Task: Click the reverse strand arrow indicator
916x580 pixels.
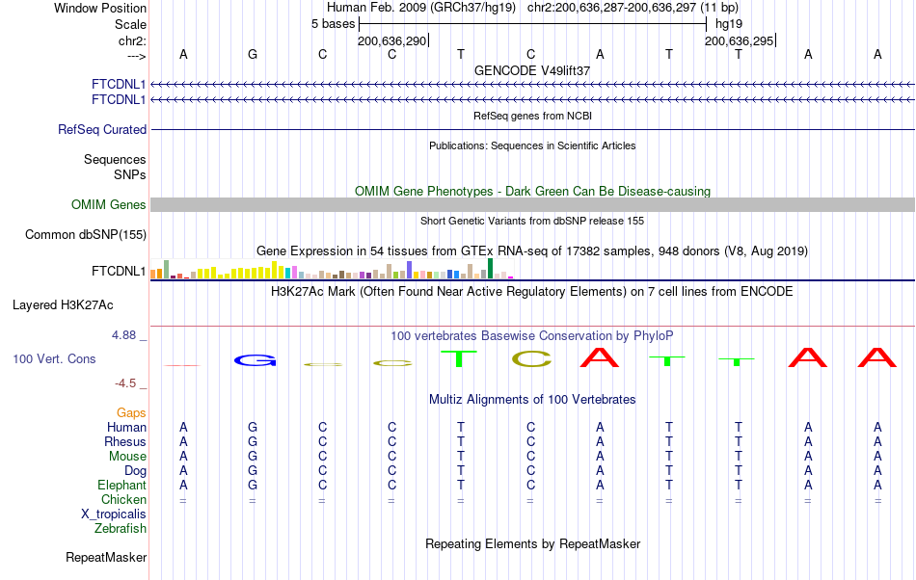Action: click(x=136, y=56)
